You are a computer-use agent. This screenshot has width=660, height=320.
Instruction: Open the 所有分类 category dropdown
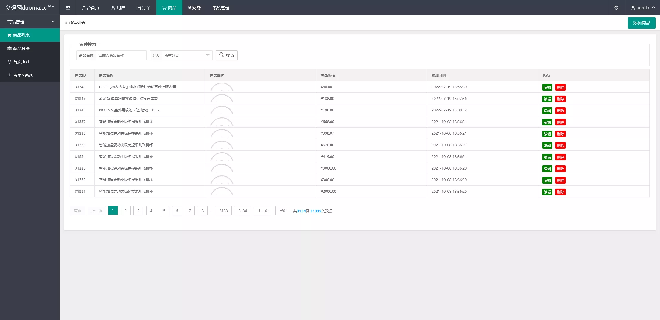(x=187, y=55)
